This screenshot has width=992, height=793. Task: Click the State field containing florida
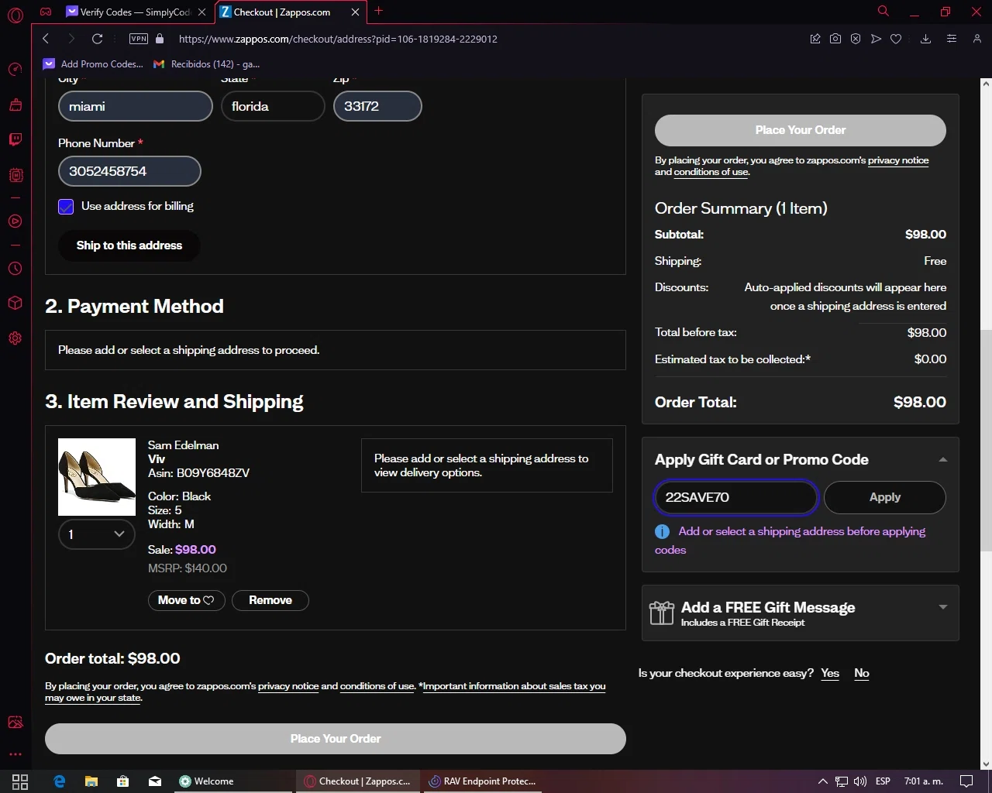273,106
